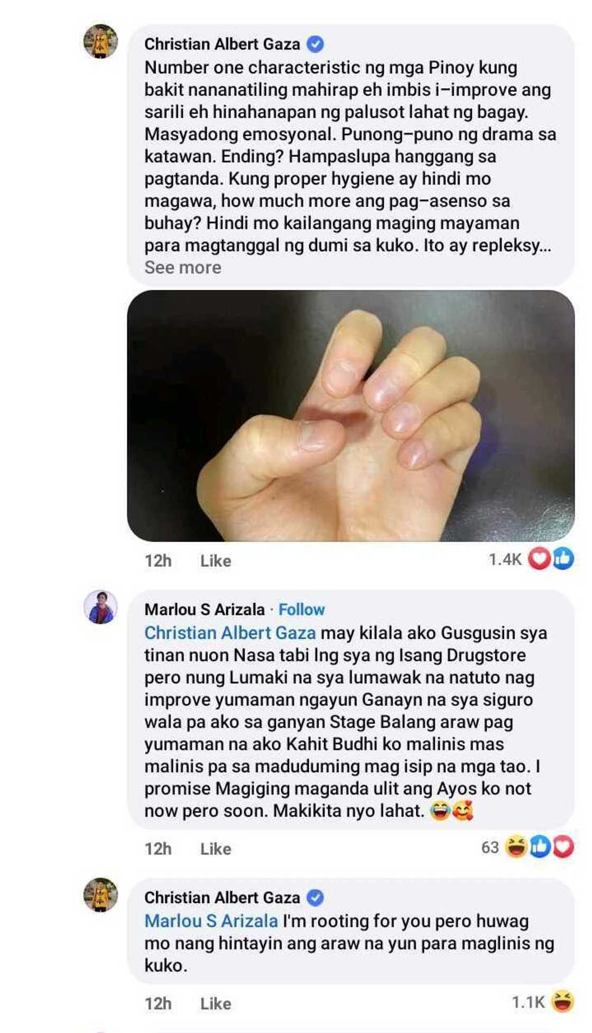Click the thumbs-up reaction icon beside 1.4K
The image size is (592, 1033).
pos(563,559)
